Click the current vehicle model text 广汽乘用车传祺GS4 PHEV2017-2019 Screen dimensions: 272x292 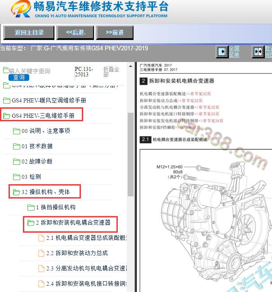pos(99,48)
